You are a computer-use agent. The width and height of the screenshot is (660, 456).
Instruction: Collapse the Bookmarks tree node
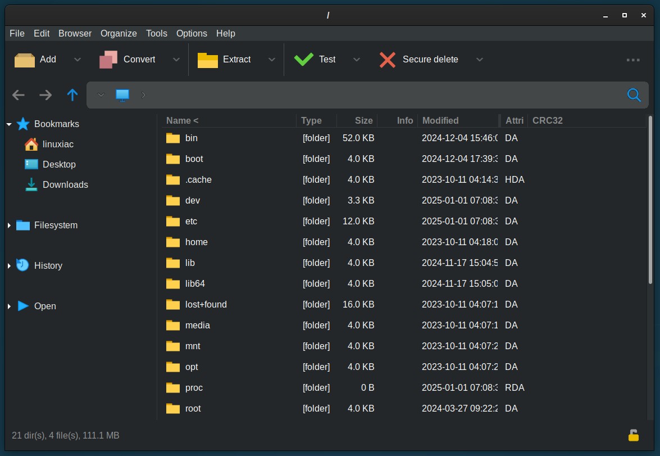(x=9, y=124)
